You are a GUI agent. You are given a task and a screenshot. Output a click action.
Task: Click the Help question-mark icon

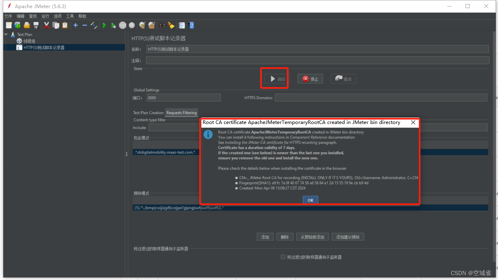click(191, 25)
